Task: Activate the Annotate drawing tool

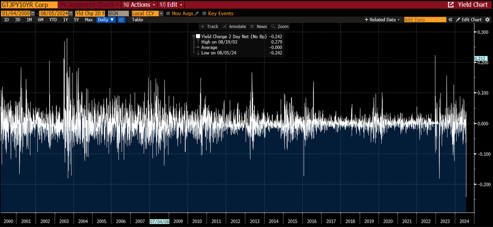Action: click(x=234, y=27)
